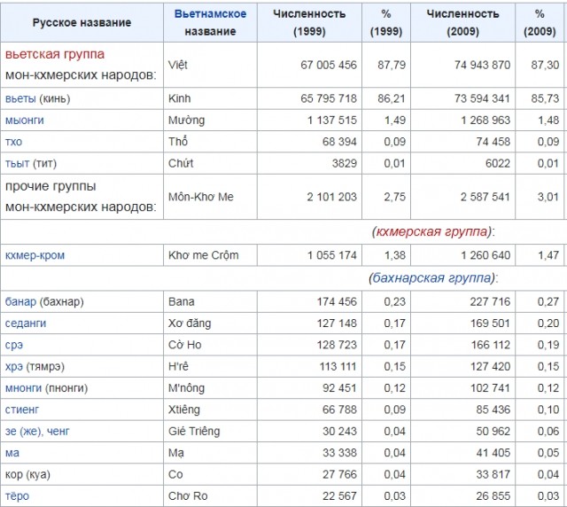
Task: Follow the 'кхмер-кром' link
Action: [35, 255]
